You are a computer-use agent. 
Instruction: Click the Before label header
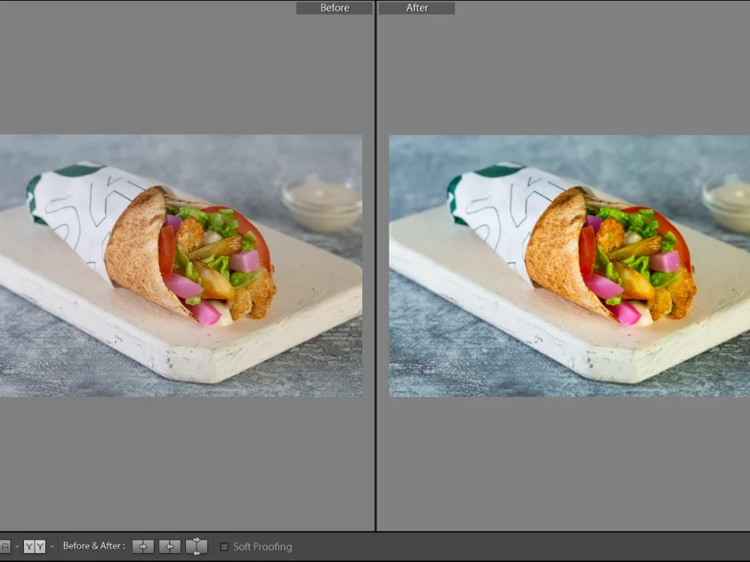(334, 7)
